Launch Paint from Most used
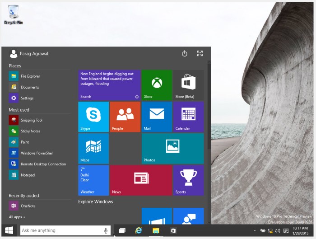Viewport: 316px width, 239px height. [x=40, y=142]
